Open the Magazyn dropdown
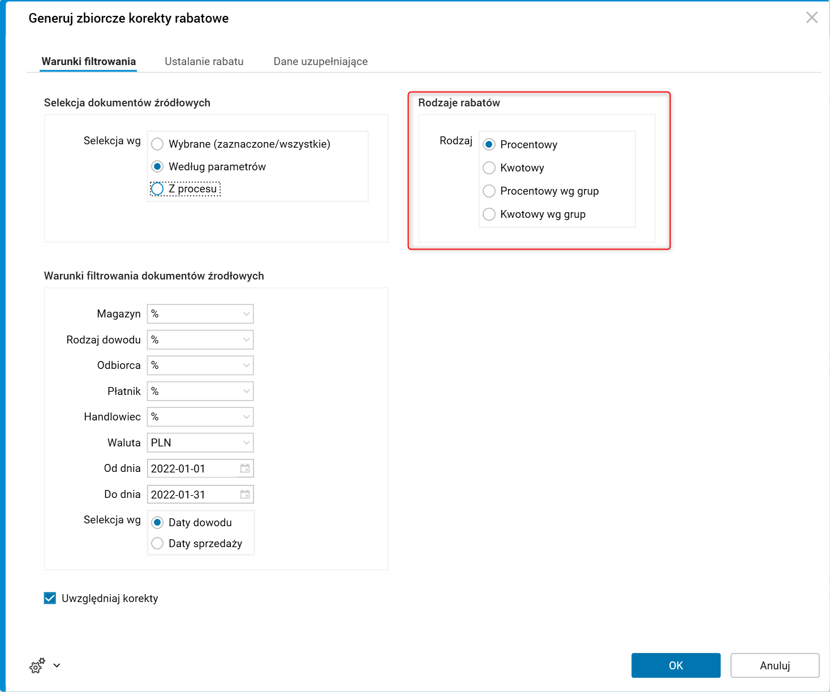The image size is (830, 692). (246, 314)
